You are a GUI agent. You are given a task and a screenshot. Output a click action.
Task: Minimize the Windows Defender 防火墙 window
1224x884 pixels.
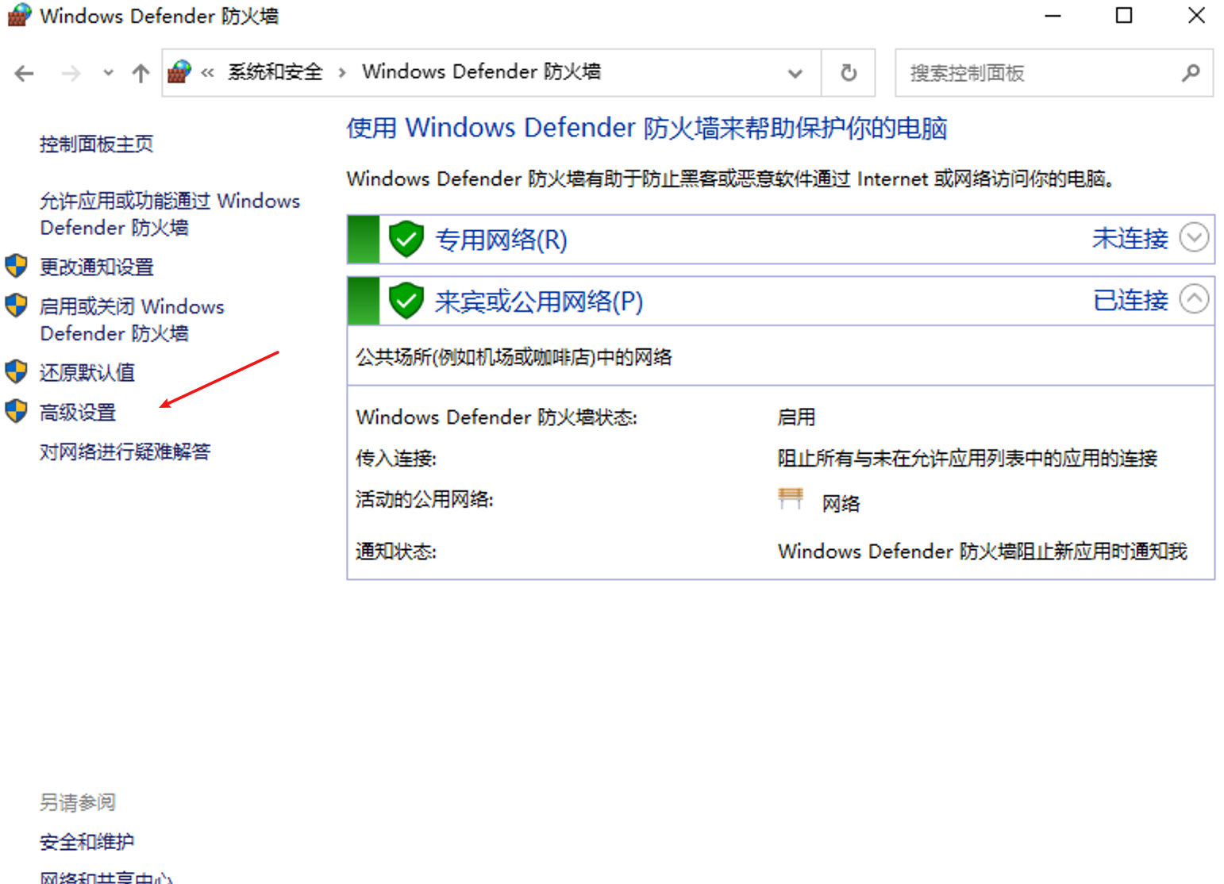pos(1053,16)
